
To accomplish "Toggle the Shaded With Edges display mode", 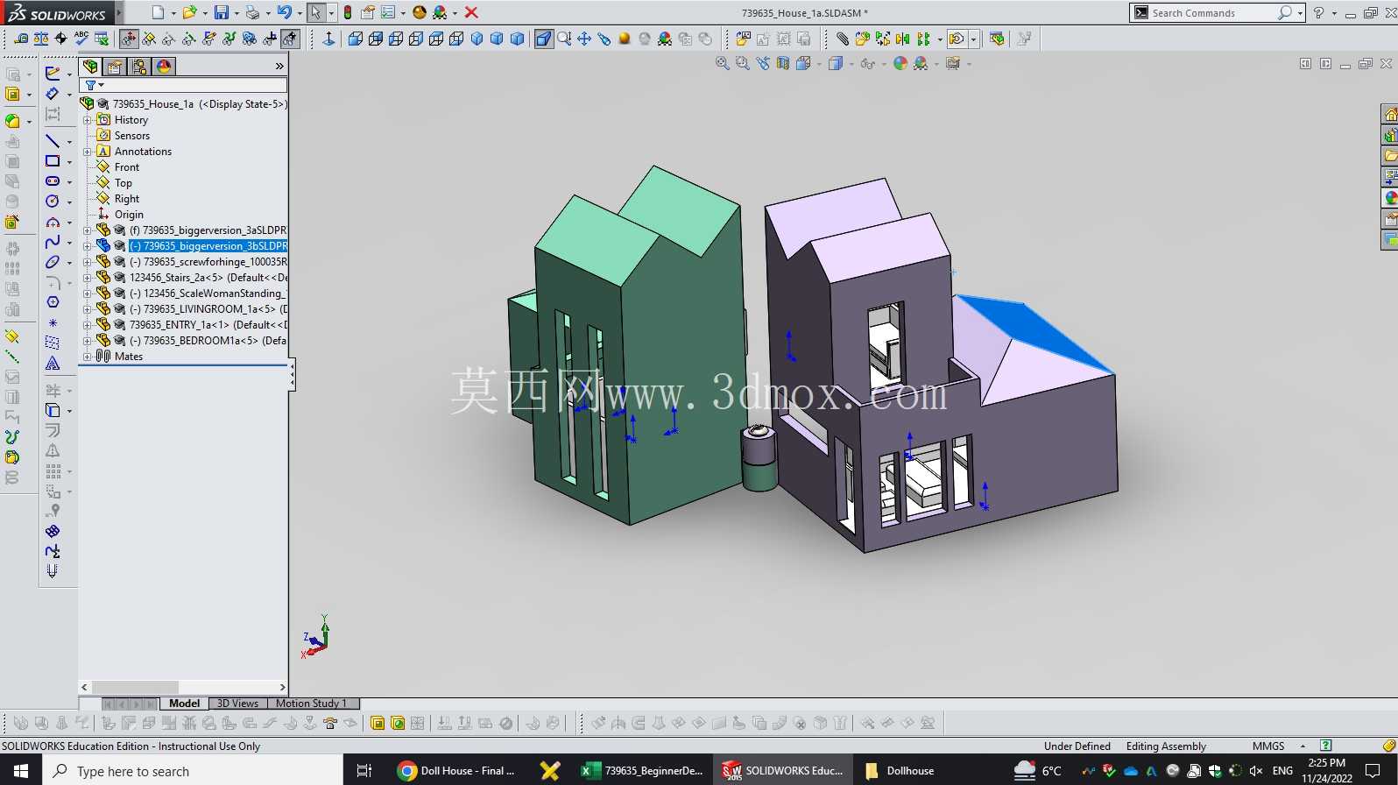I will click(544, 39).
